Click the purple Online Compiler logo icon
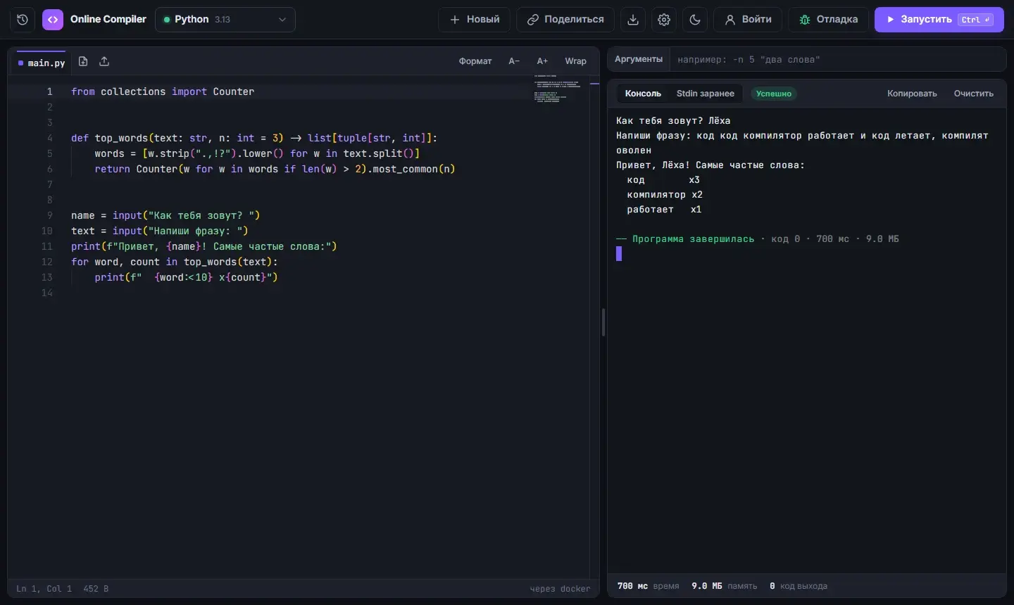The image size is (1014, 605). coord(53,20)
